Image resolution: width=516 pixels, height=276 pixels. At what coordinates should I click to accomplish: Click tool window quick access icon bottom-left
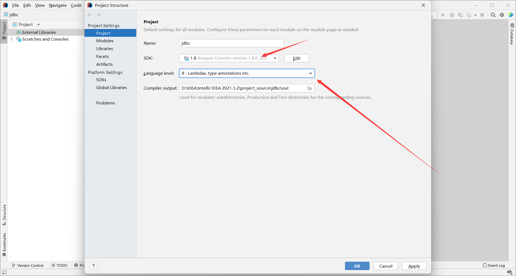(x=4, y=272)
